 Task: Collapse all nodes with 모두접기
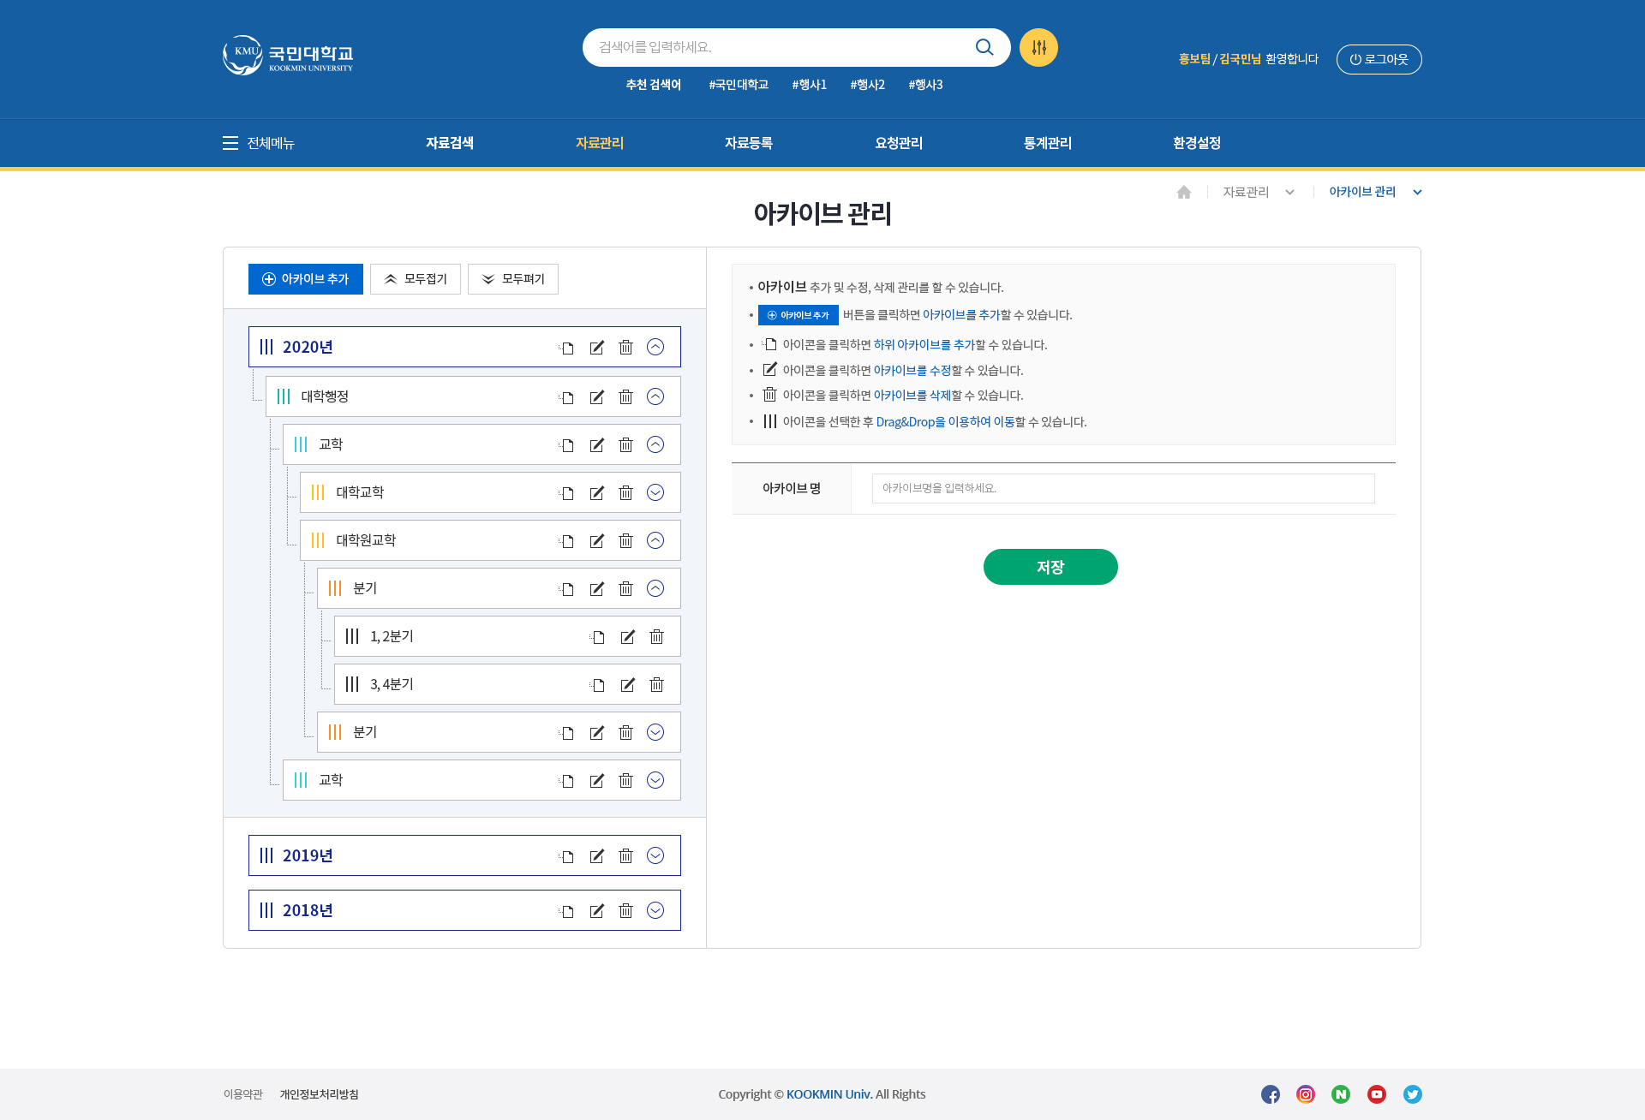(415, 278)
